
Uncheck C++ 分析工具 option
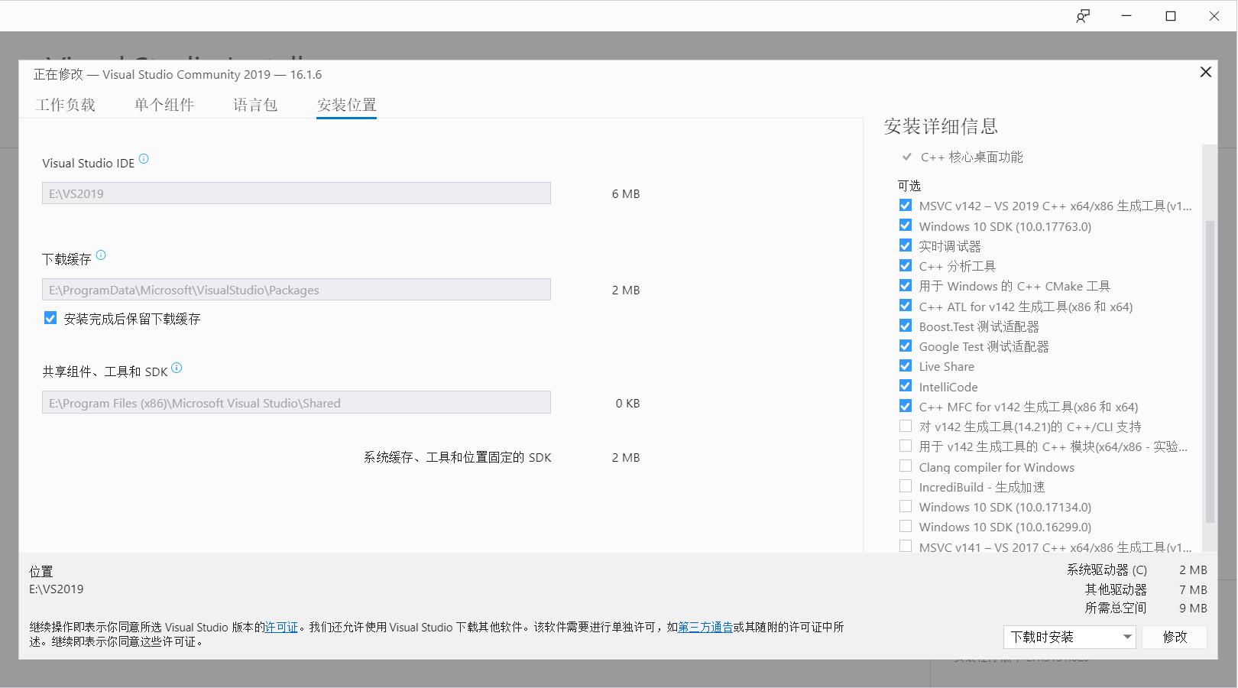click(x=906, y=266)
